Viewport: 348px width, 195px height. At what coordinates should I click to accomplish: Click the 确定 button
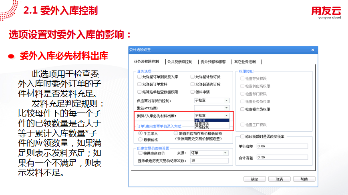(255, 179)
